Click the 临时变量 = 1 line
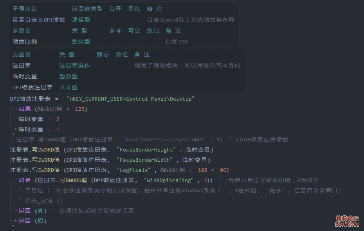Screen dimensions: 364x231 pos(39,130)
